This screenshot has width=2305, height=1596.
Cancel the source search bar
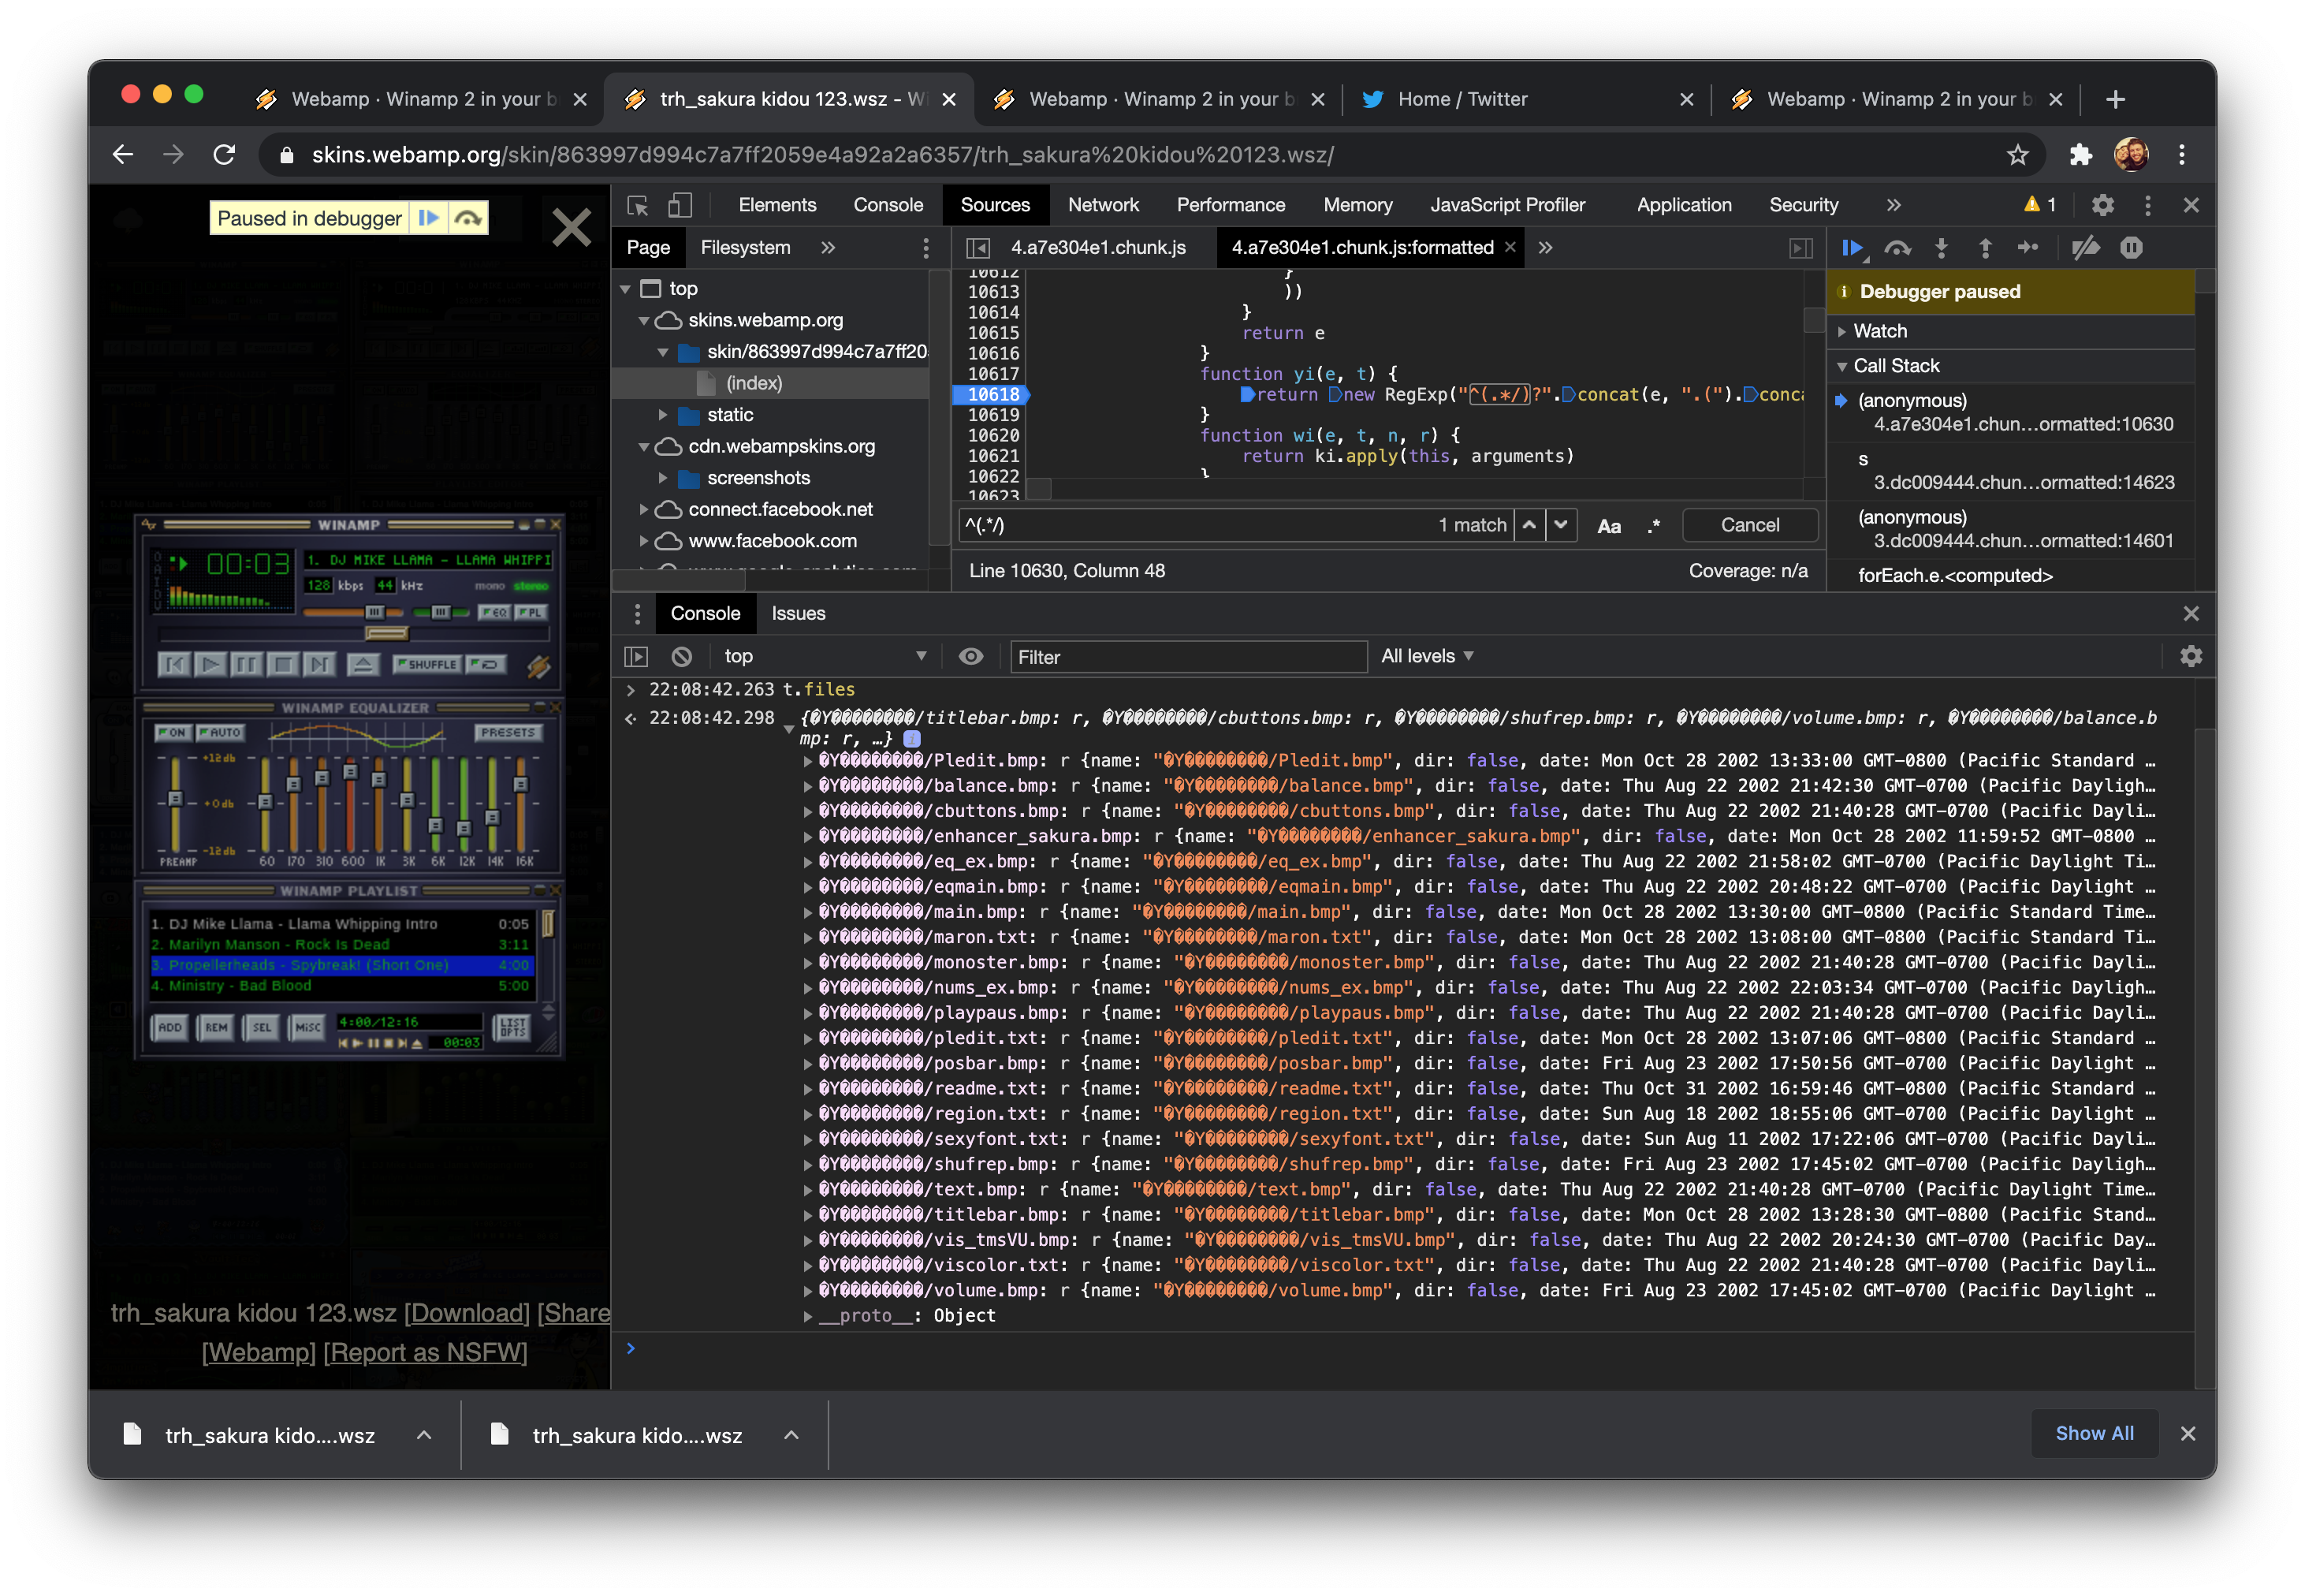click(1749, 526)
